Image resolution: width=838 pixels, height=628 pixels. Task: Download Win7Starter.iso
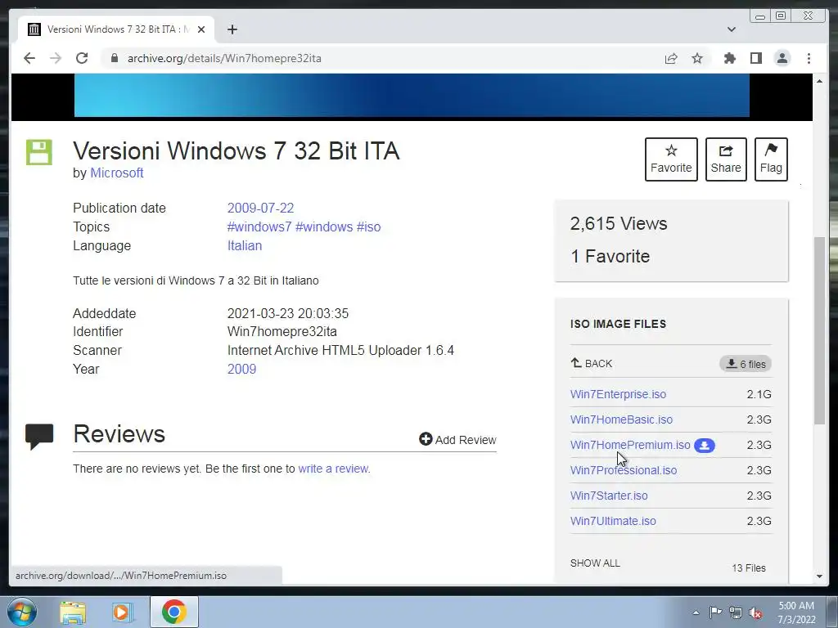click(x=609, y=496)
